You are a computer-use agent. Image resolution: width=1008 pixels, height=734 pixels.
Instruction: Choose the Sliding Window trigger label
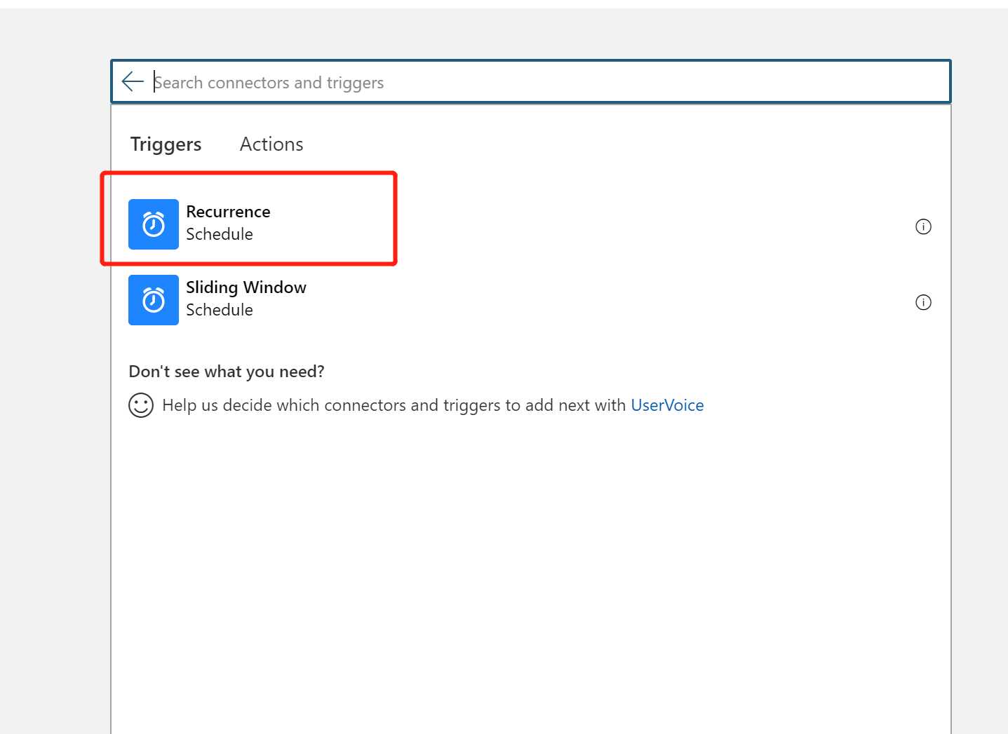coord(246,287)
